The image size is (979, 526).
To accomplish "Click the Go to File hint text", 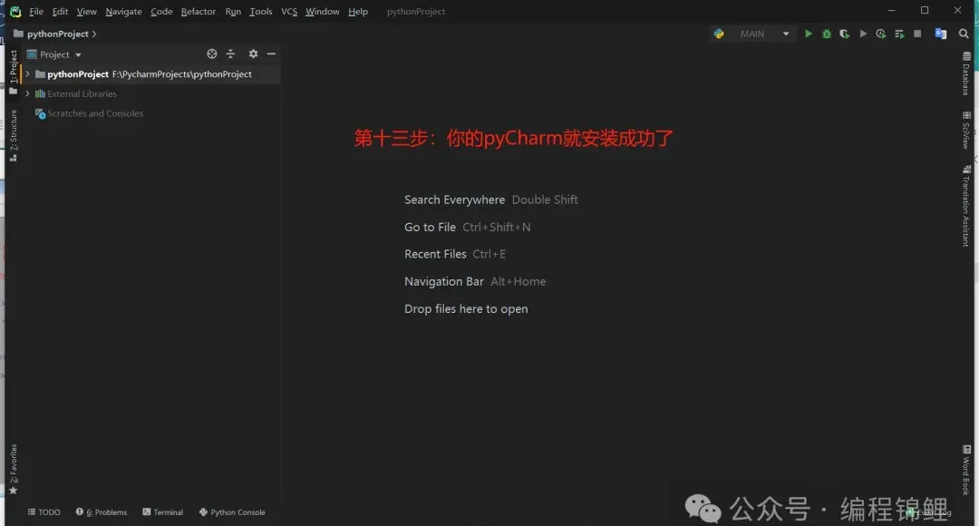I will (x=431, y=228).
